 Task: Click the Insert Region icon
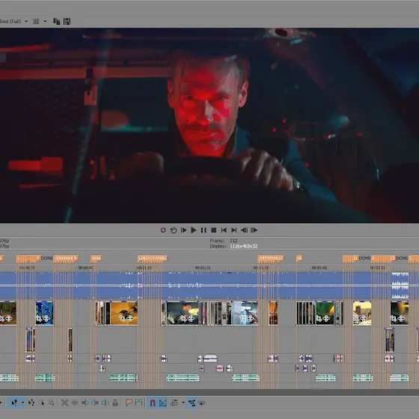coord(138,403)
